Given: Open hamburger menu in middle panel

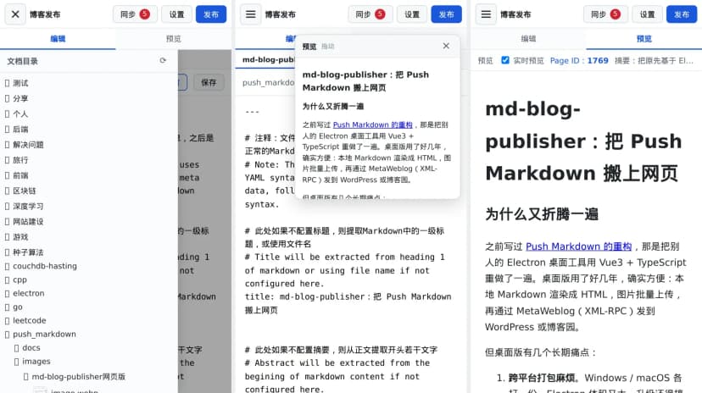Looking at the screenshot, I should click(x=251, y=14).
